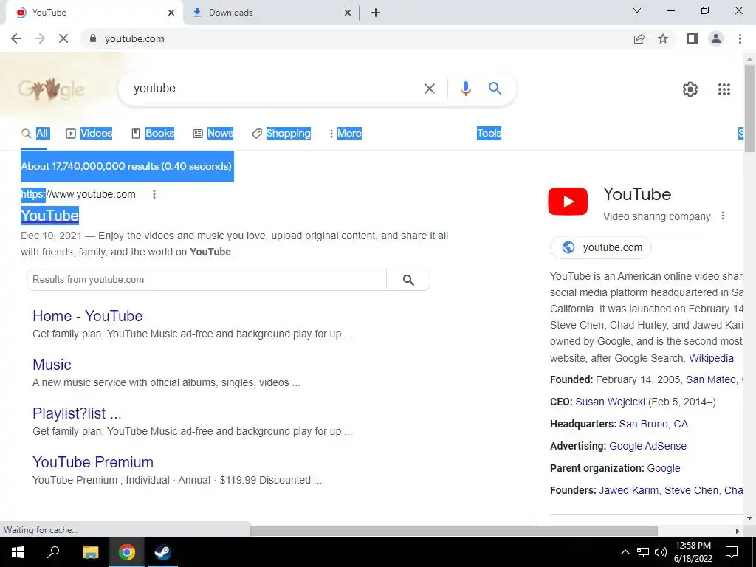Open Chrome profile avatar
This screenshot has height=567, width=756.
[x=716, y=38]
